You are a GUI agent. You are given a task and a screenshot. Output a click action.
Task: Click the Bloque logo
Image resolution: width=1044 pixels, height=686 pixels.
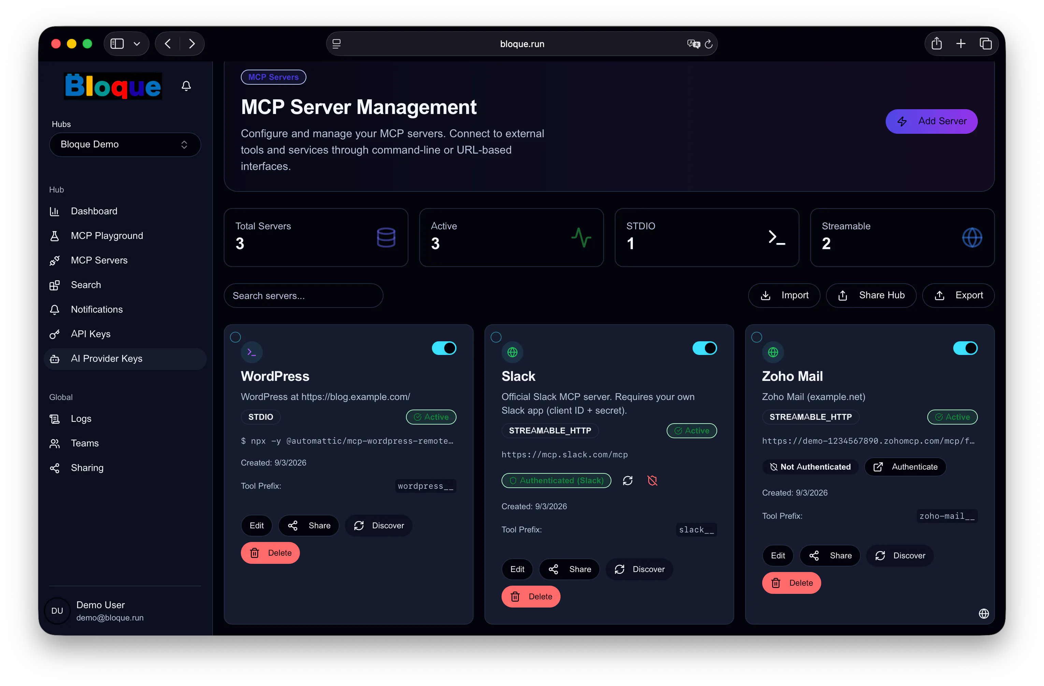pyautogui.click(x=113, y=86)
